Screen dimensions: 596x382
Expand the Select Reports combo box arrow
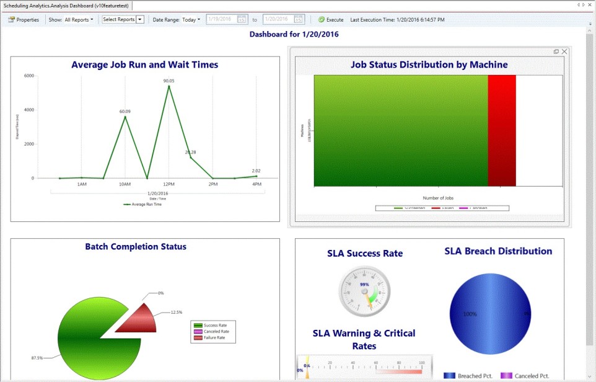point(140,19)
